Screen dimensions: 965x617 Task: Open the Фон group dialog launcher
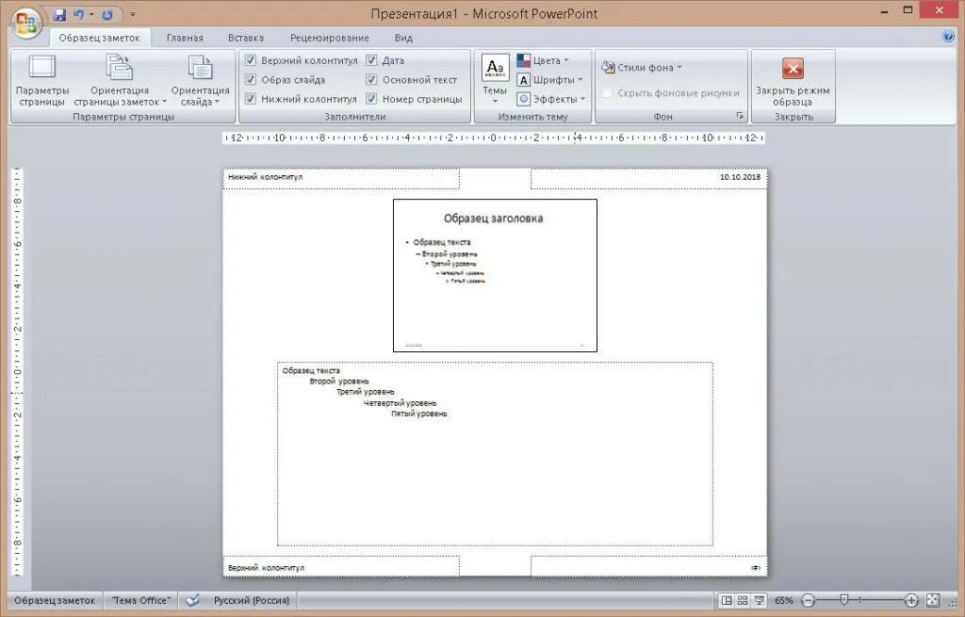point(740,116)
